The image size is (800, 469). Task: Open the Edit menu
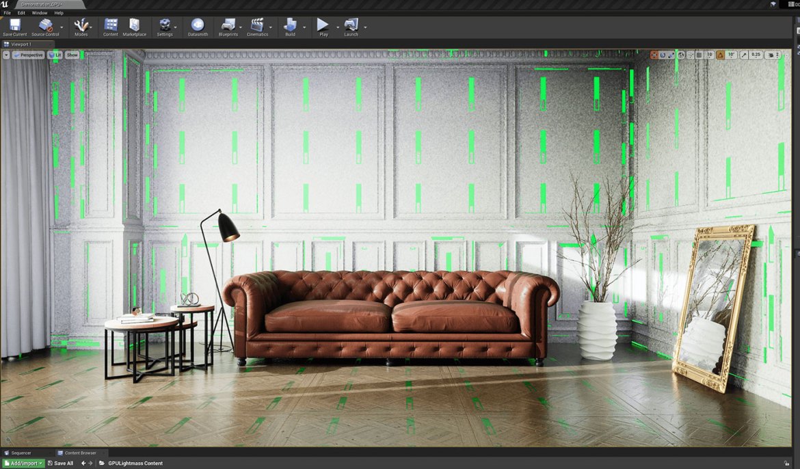21,13
